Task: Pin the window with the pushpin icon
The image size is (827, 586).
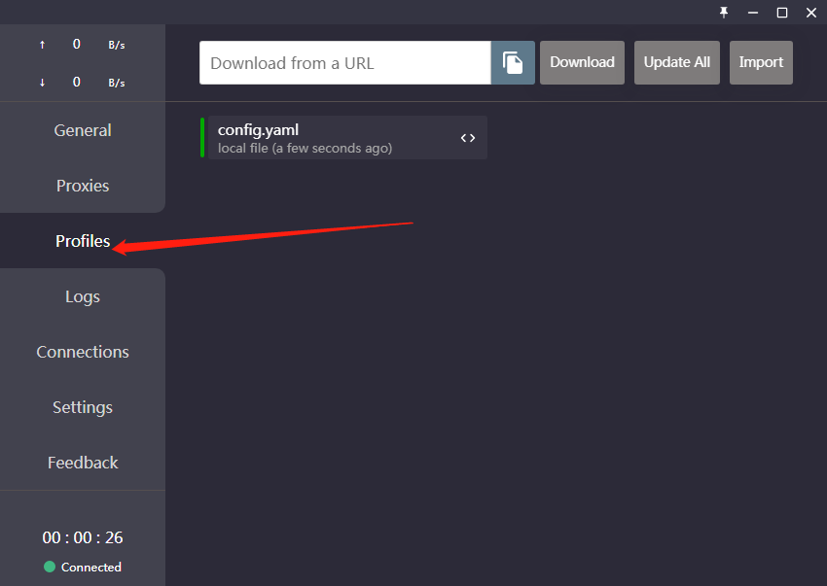Action: [x=724, y=12]
